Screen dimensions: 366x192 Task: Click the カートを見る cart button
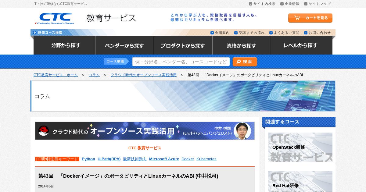tap(310, 18)
